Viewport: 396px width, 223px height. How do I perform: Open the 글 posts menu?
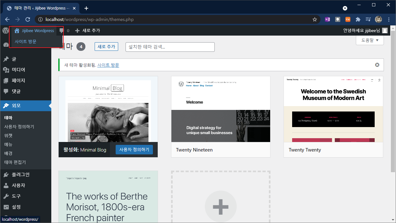25,59
